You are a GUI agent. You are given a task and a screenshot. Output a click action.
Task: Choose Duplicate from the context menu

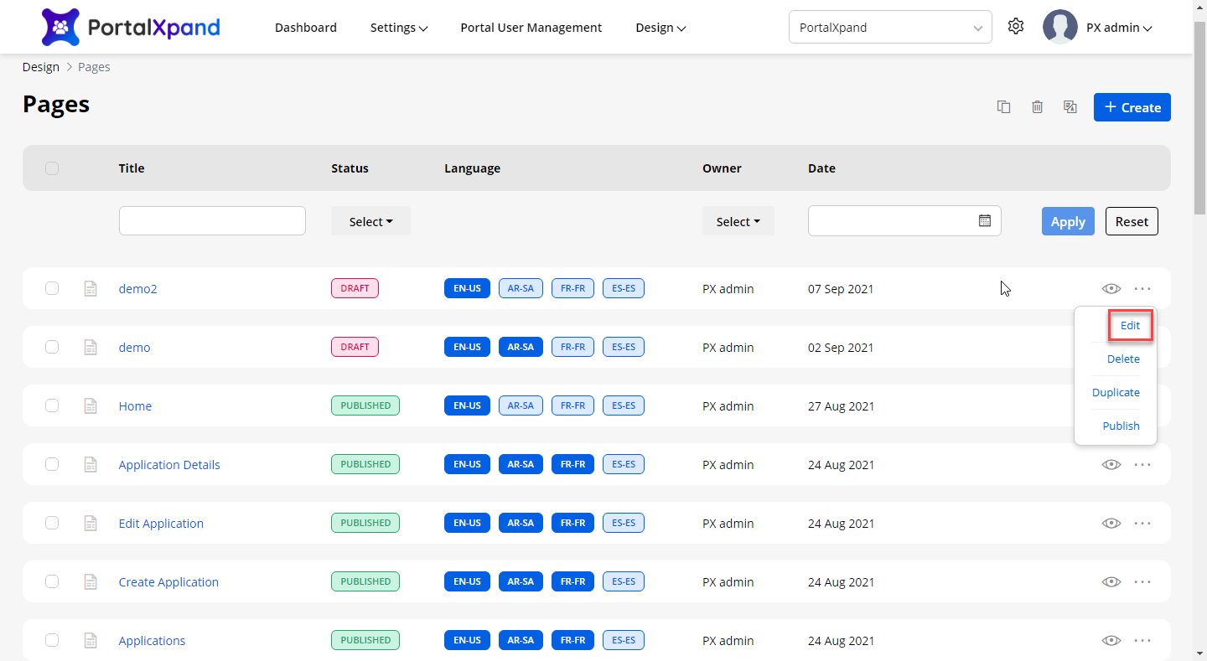[1116, 393]
